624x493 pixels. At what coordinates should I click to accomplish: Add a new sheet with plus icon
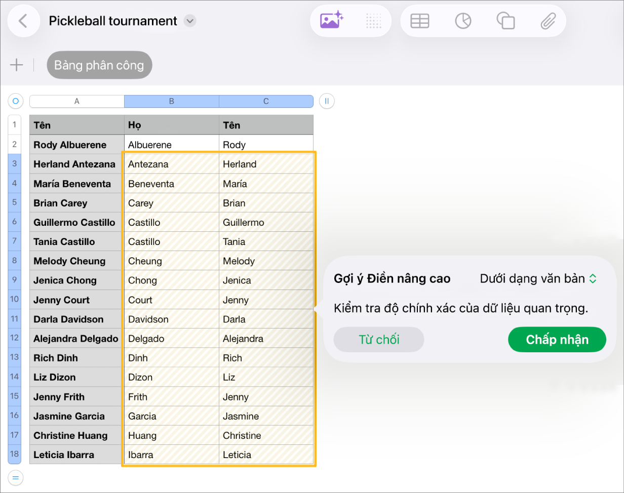(17, 65)
